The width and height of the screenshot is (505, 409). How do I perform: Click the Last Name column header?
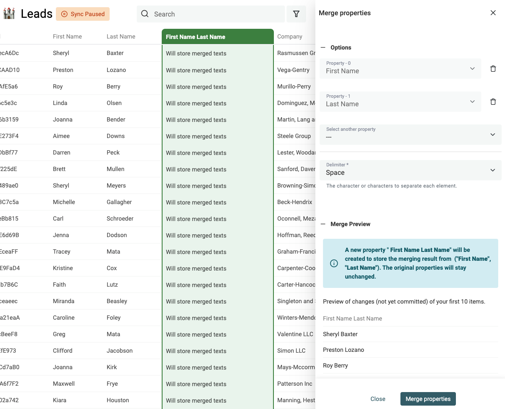point(121,36)
